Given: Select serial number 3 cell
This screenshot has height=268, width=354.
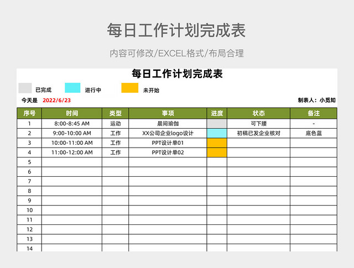Looking at the screenshot, I should click(29, 143).
